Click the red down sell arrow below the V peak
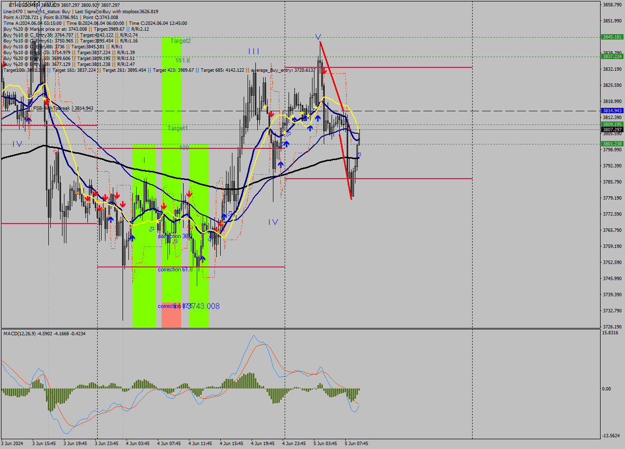This screenshot has height=449, width=625. pos(323,71)
